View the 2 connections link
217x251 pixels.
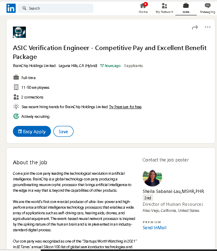(32, 97)
